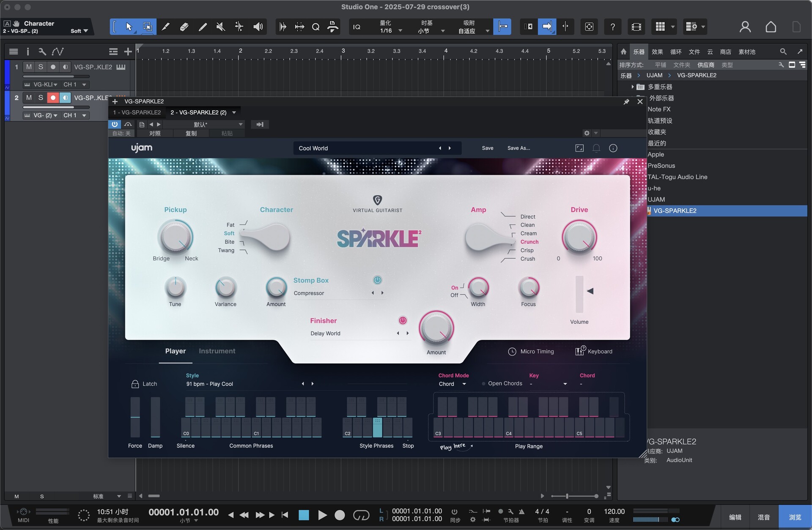The height and width of the screenshot is (530, 812).
Task: Bypass plugin with the power button
Action: click(x=115, y=124)
